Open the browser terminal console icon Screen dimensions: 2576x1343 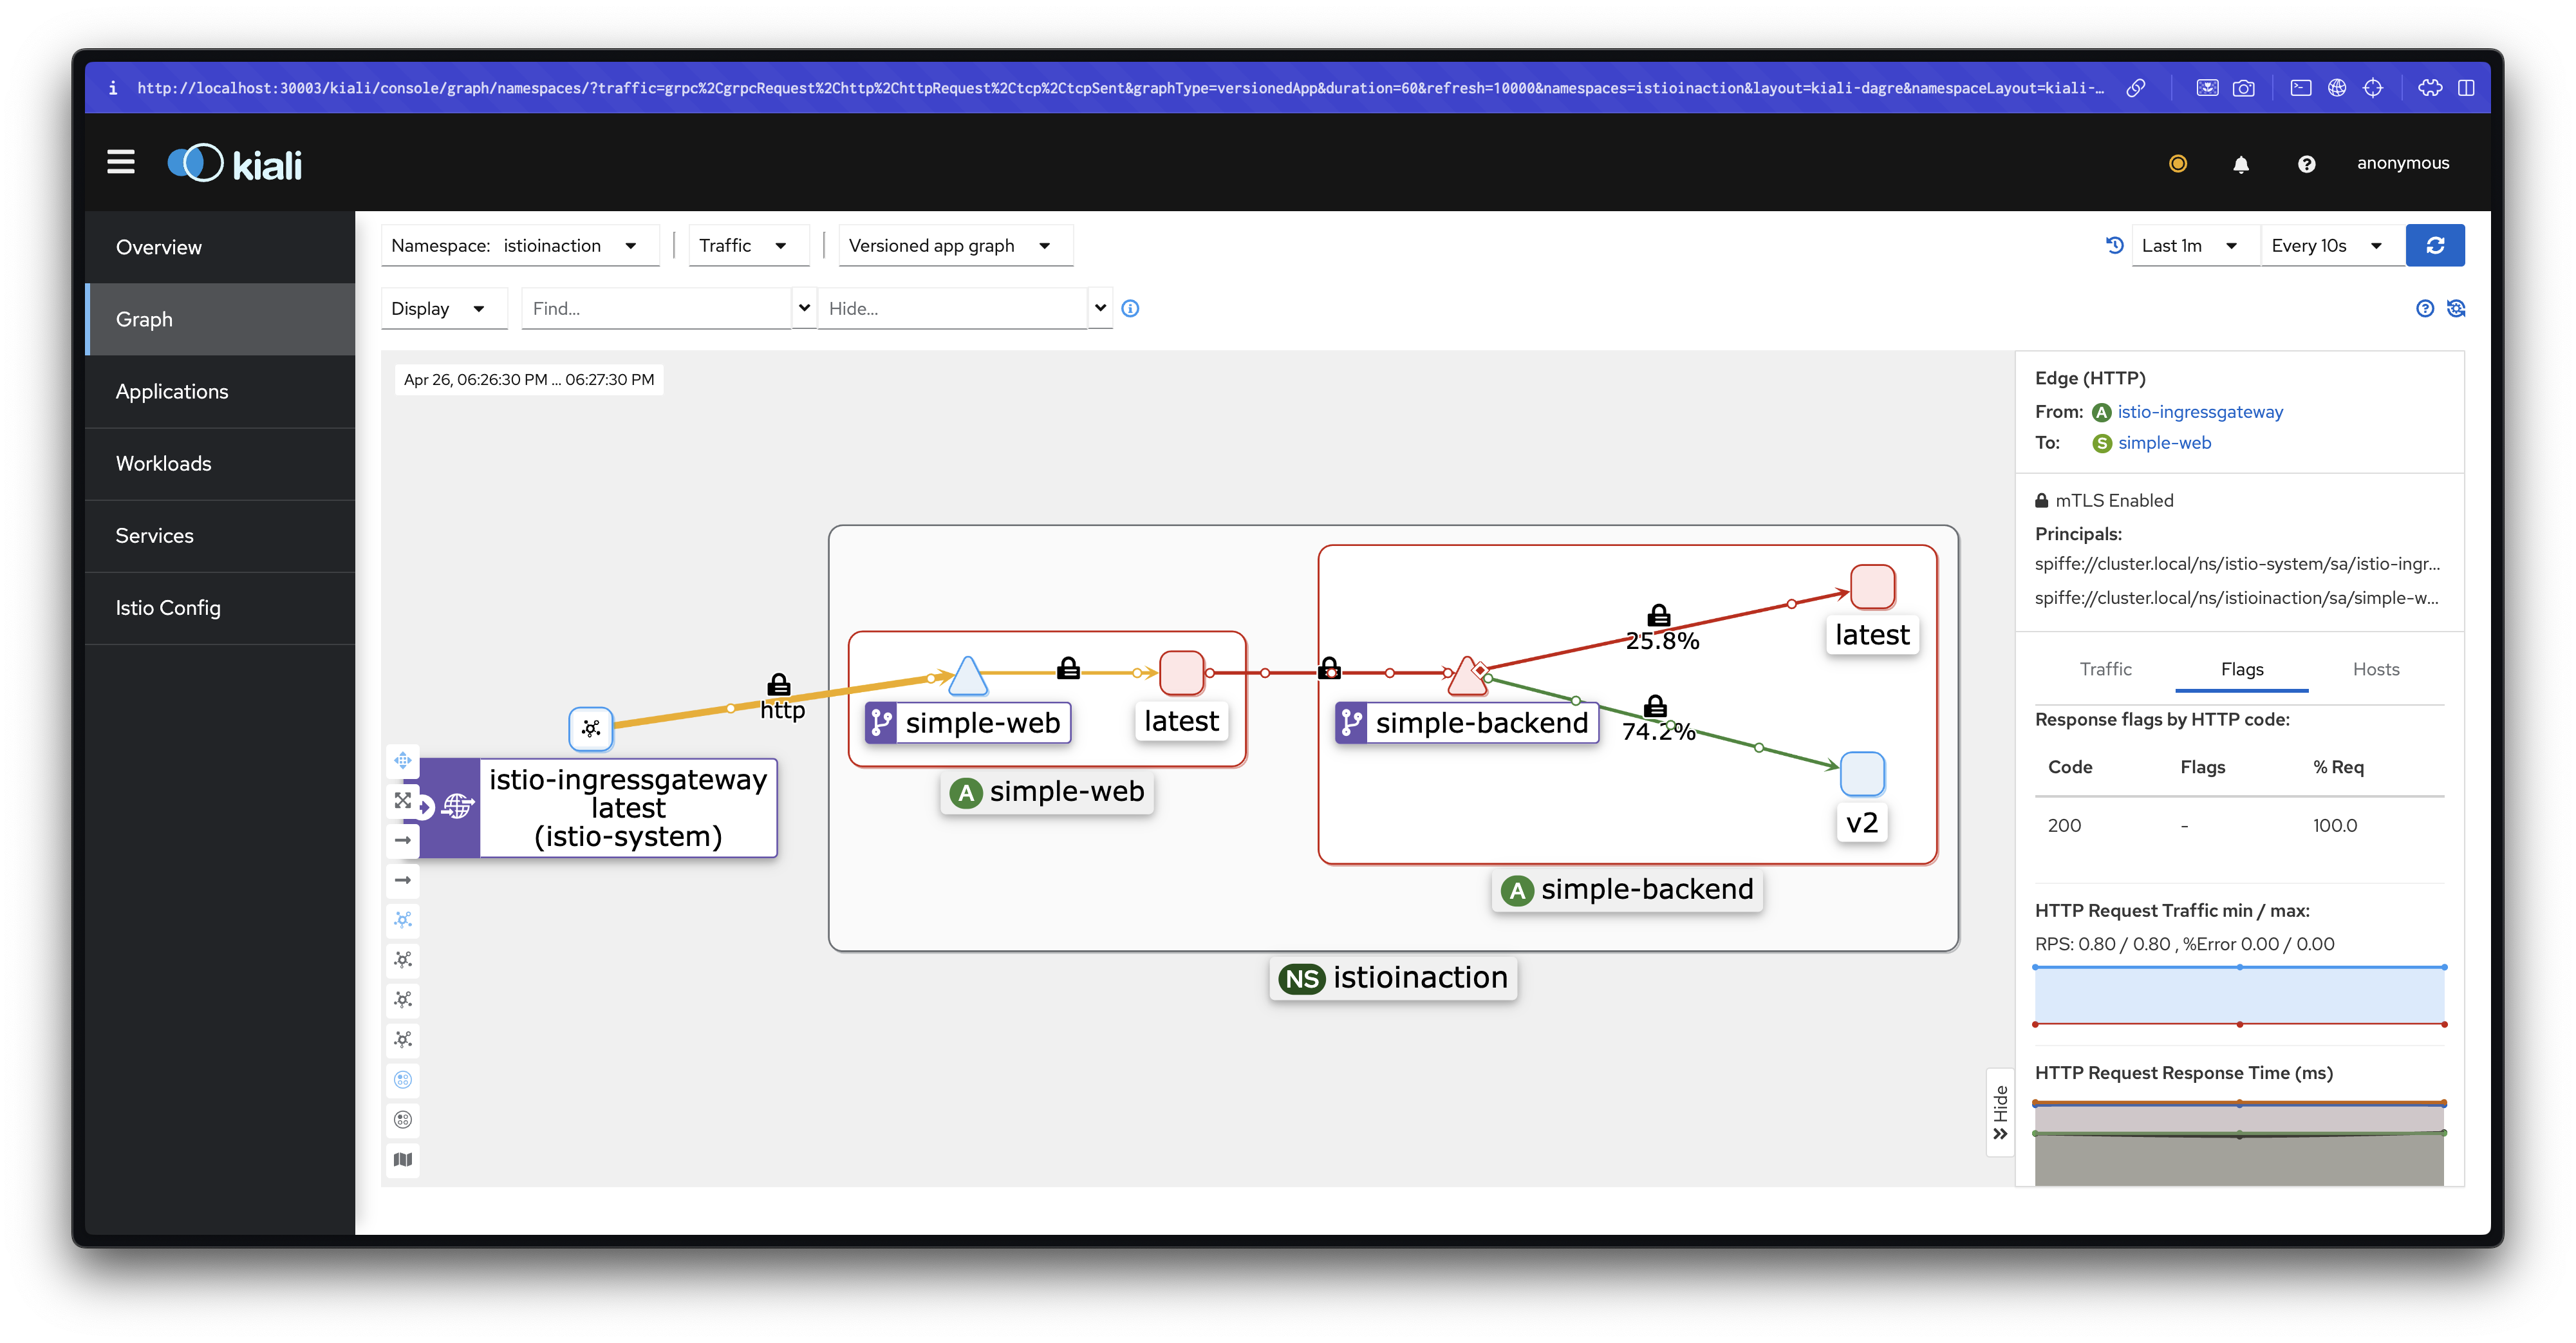click(2301, 88)
